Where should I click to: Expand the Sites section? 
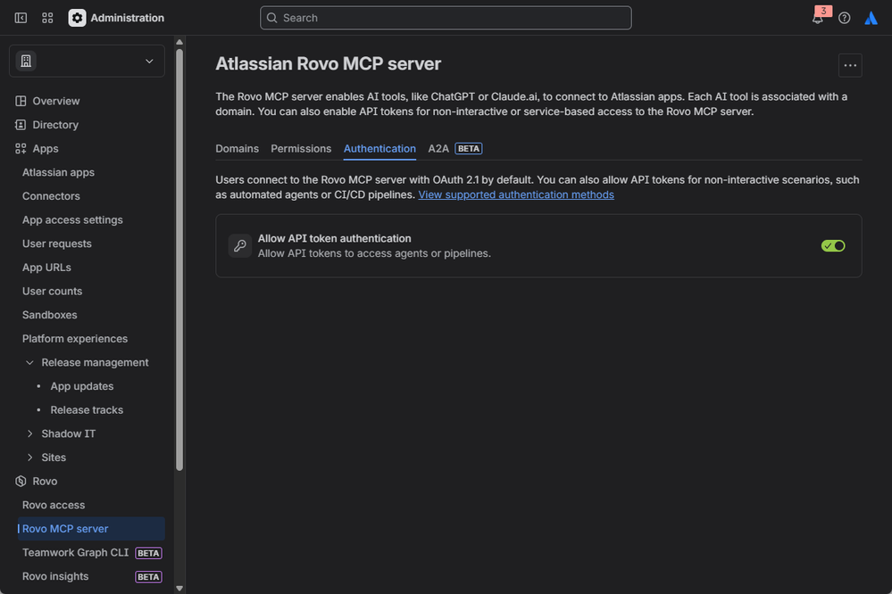29,458
